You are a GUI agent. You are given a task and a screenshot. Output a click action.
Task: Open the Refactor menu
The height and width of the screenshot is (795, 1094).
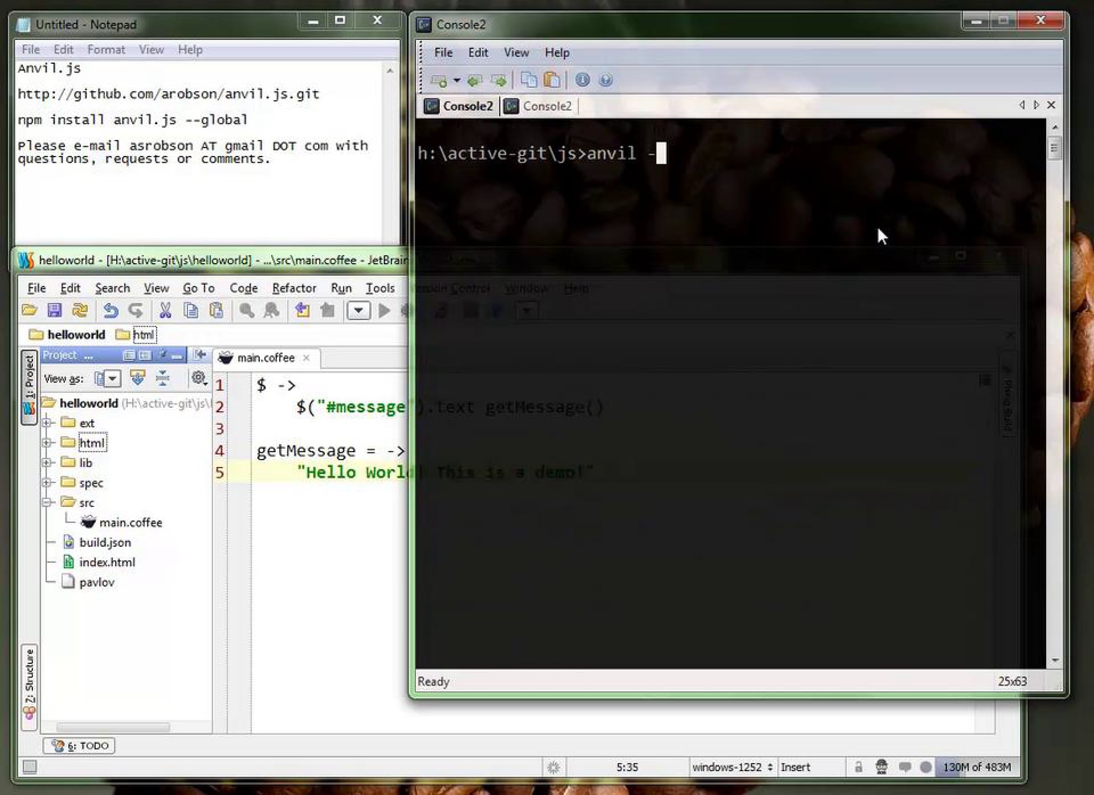(294, 288)
